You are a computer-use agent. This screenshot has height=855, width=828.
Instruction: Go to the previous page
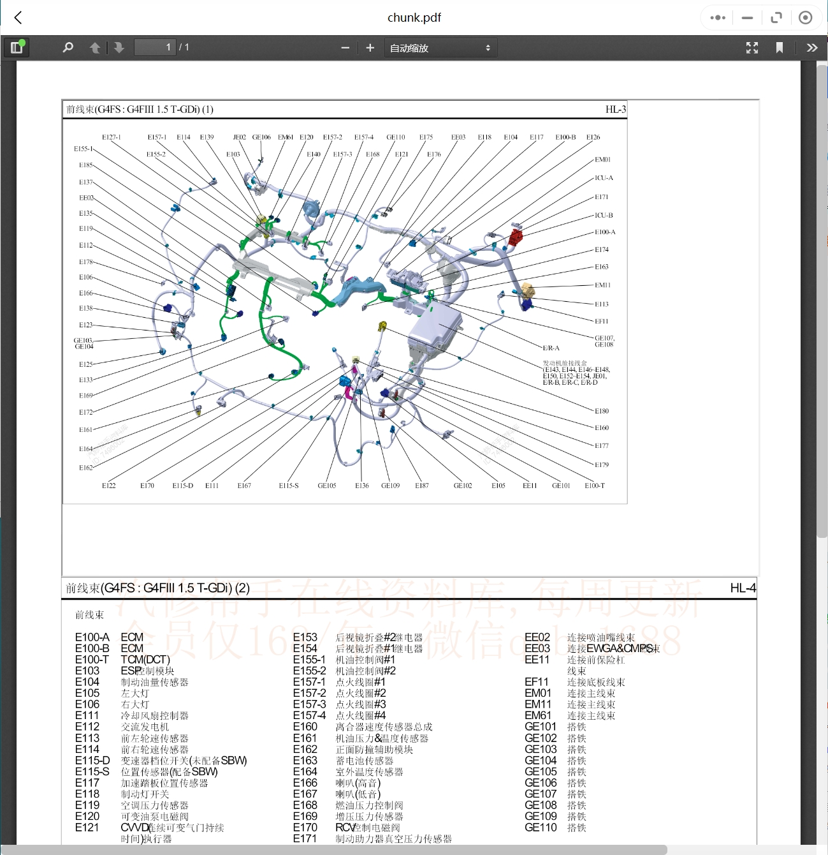click(95, 48)
